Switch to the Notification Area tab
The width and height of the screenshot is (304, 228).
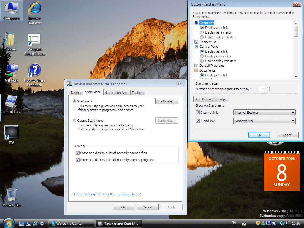[x=116, y=93]
